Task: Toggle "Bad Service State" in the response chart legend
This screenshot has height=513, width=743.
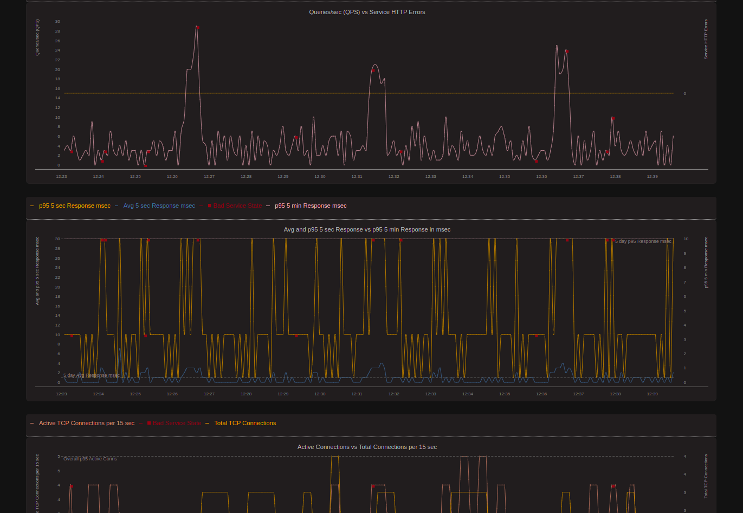Action: click(x=237, y=206)
